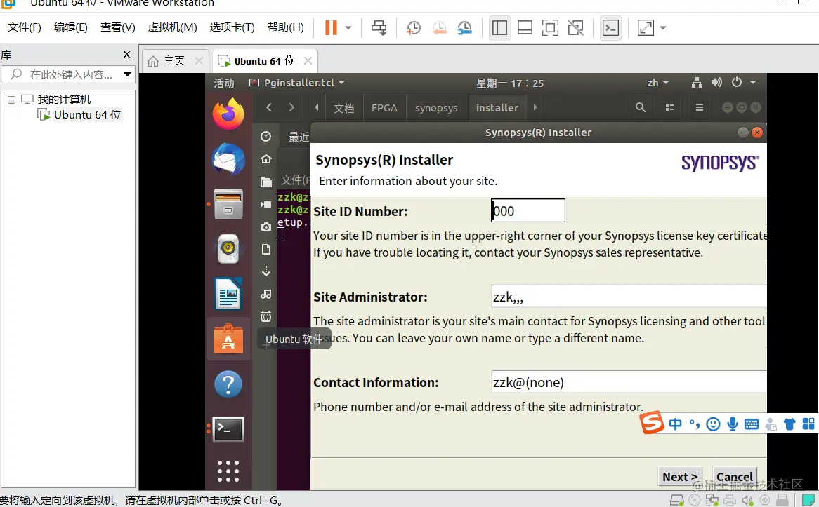Cancel the Synopsys Installer
819x507 pixels.
click(735, 477)
